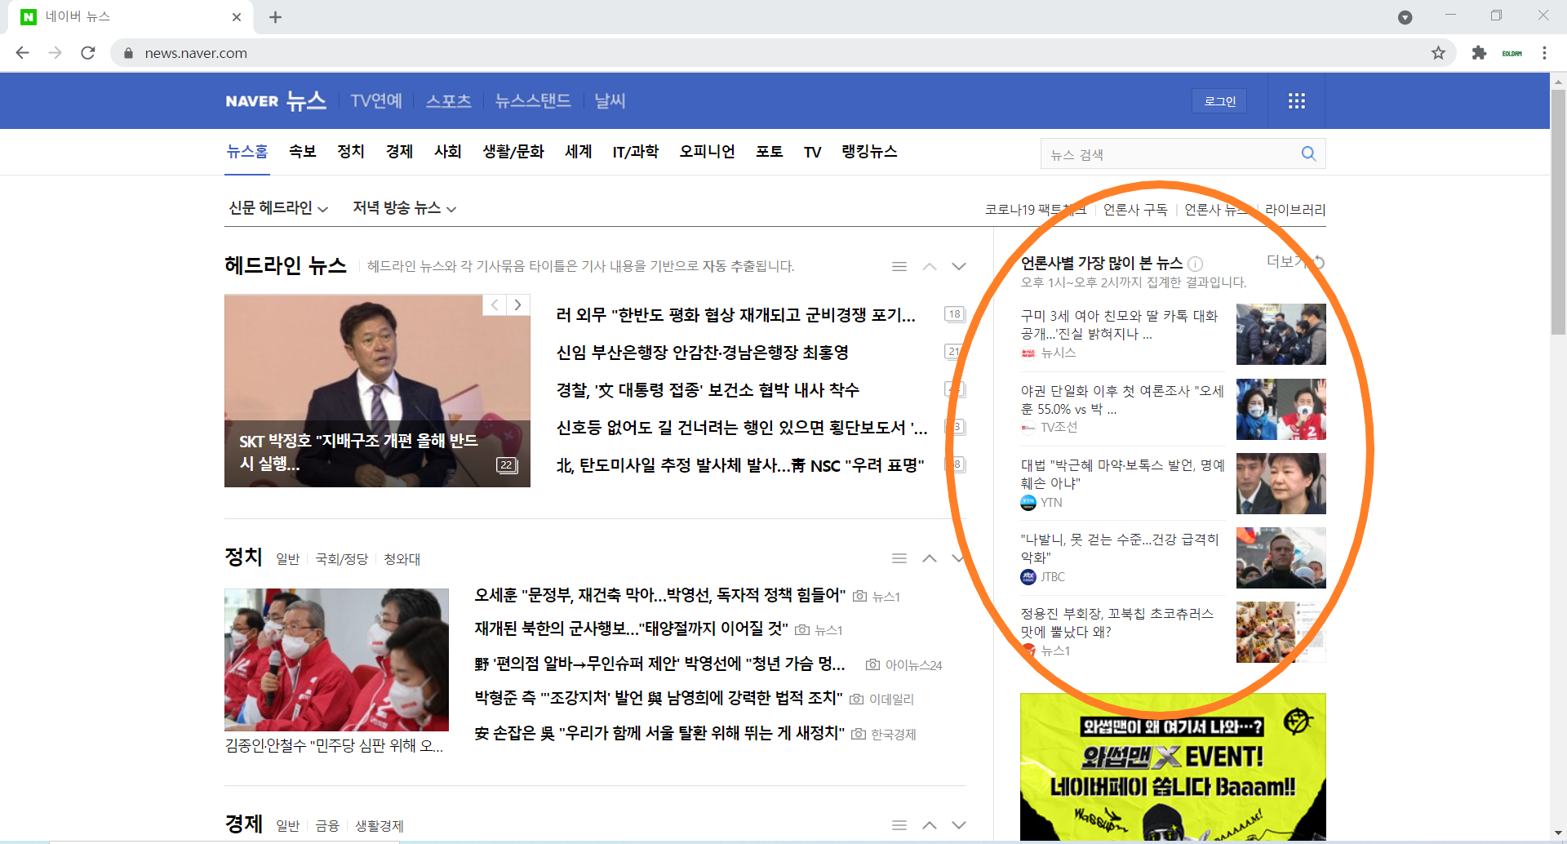Viewport: 1567px width, 844px height.
Task: Open the 언론사 구독 link
Action: (x=1135, y=210)
